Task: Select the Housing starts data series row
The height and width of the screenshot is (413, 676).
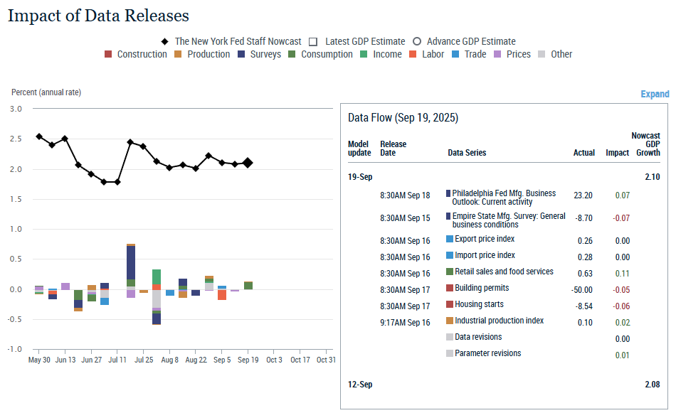Action: (479, 304)
